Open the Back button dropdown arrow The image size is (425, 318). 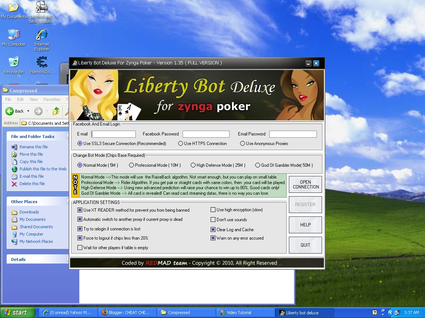pyautogui.click(x=28, y=111)
